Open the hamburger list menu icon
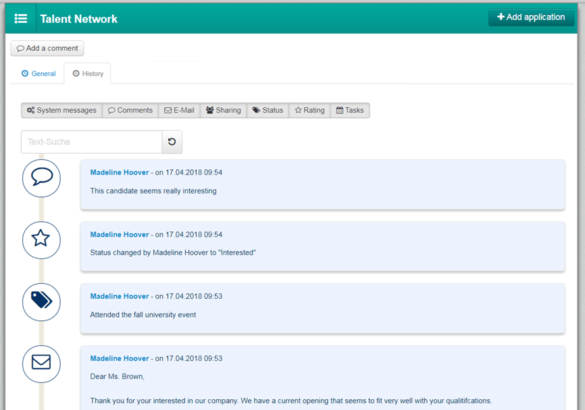This screenshot has height=410, width=585. [x=21, y=18]
